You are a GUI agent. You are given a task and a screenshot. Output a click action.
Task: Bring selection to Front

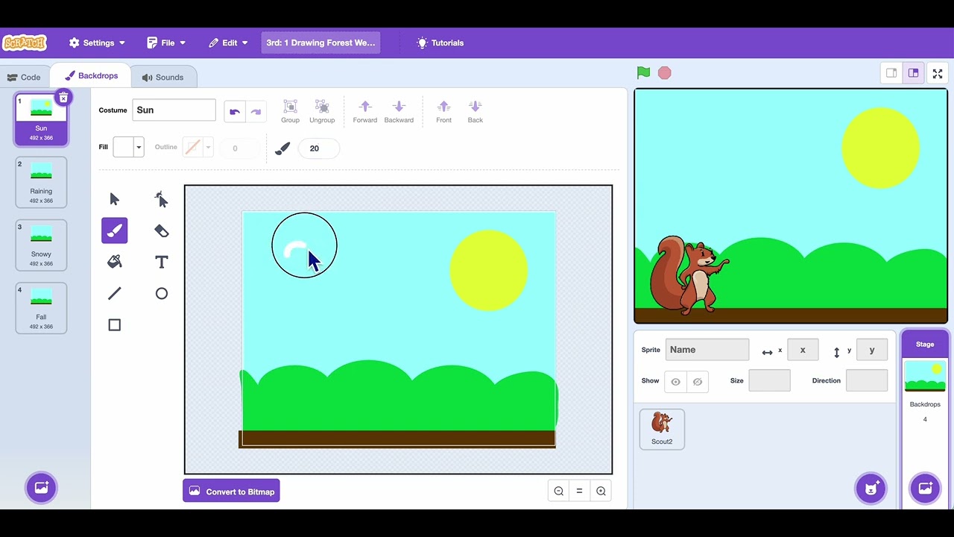click(x=443, y=111)
